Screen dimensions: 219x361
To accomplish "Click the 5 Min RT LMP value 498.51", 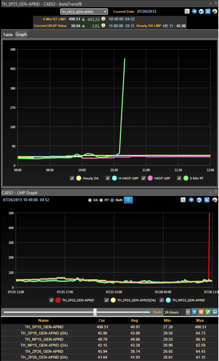I will pyautogui.click(x=74, y=19).
